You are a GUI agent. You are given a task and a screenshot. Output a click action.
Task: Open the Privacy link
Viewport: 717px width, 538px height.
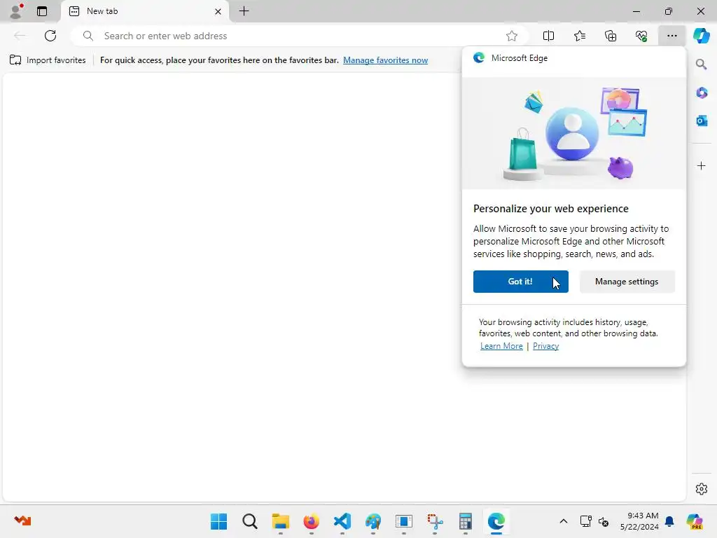tap(545, 346)
